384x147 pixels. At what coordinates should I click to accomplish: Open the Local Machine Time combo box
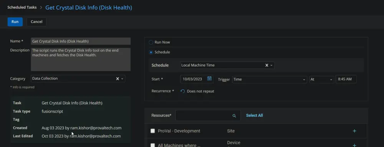(x=227, y=65)
